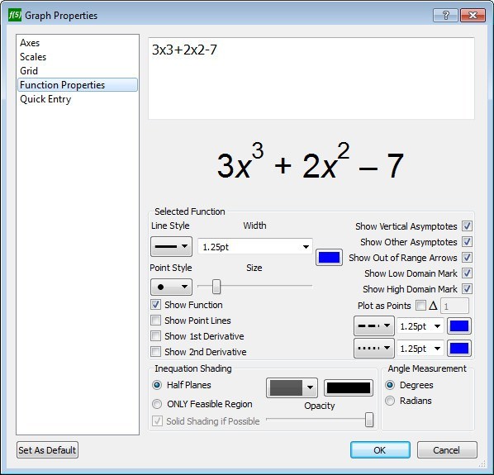Toggle Show Other Asymptotes checkbox
Viewport: 494px width, 475px height.
click(467, 241)
